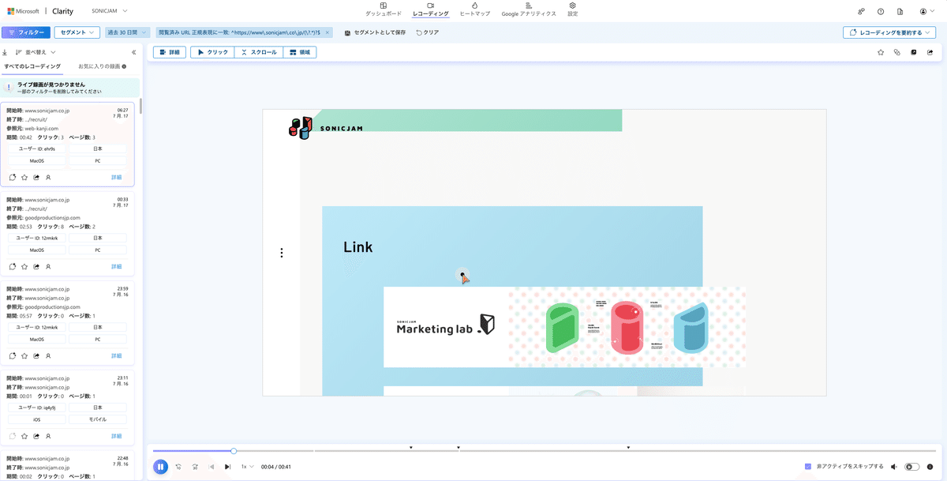The height and width of the screenshot is (481, 947).
Task: Remove the URL regex filter chip
Action: [x=328, y=32]
